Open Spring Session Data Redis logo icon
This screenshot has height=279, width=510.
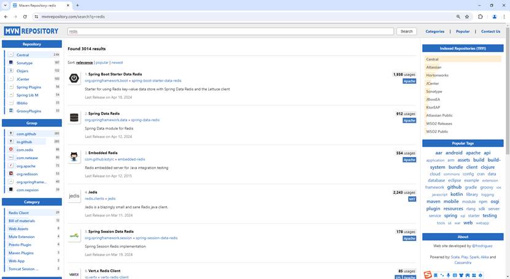[74, 235]
